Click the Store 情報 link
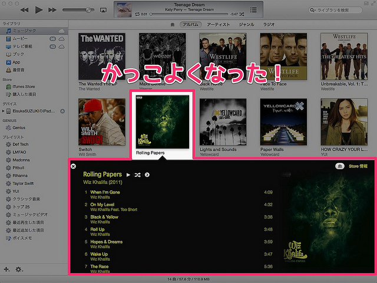The height and width of the screenshot is (283, 377). [x=358, y=166]
